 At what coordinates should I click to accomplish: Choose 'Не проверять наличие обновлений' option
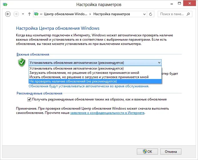pos(95,81)
